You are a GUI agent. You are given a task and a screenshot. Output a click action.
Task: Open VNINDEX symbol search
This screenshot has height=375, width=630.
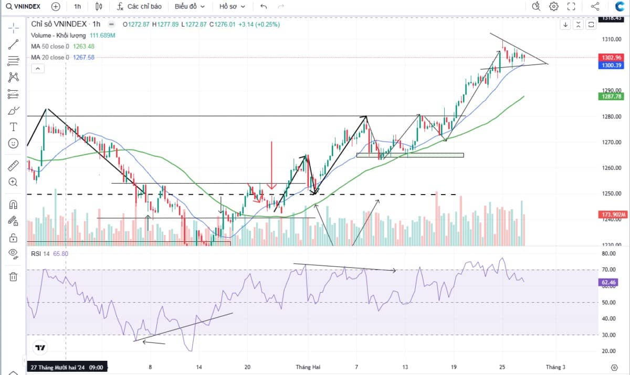pos(24,6)
